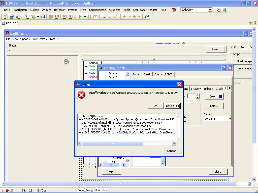Click the font size input field
This screenshot has height=193, width=258.
click(x=191, y=96)
